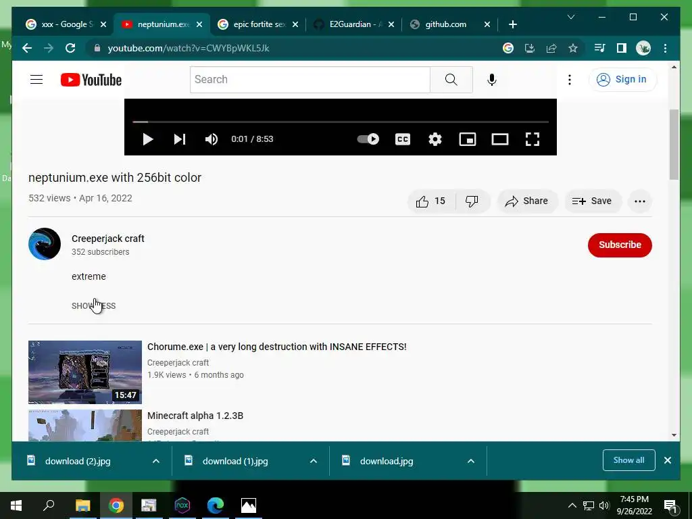Switch to the xxx - Google Search tab
692x519 pixels.
click(66, 24)
